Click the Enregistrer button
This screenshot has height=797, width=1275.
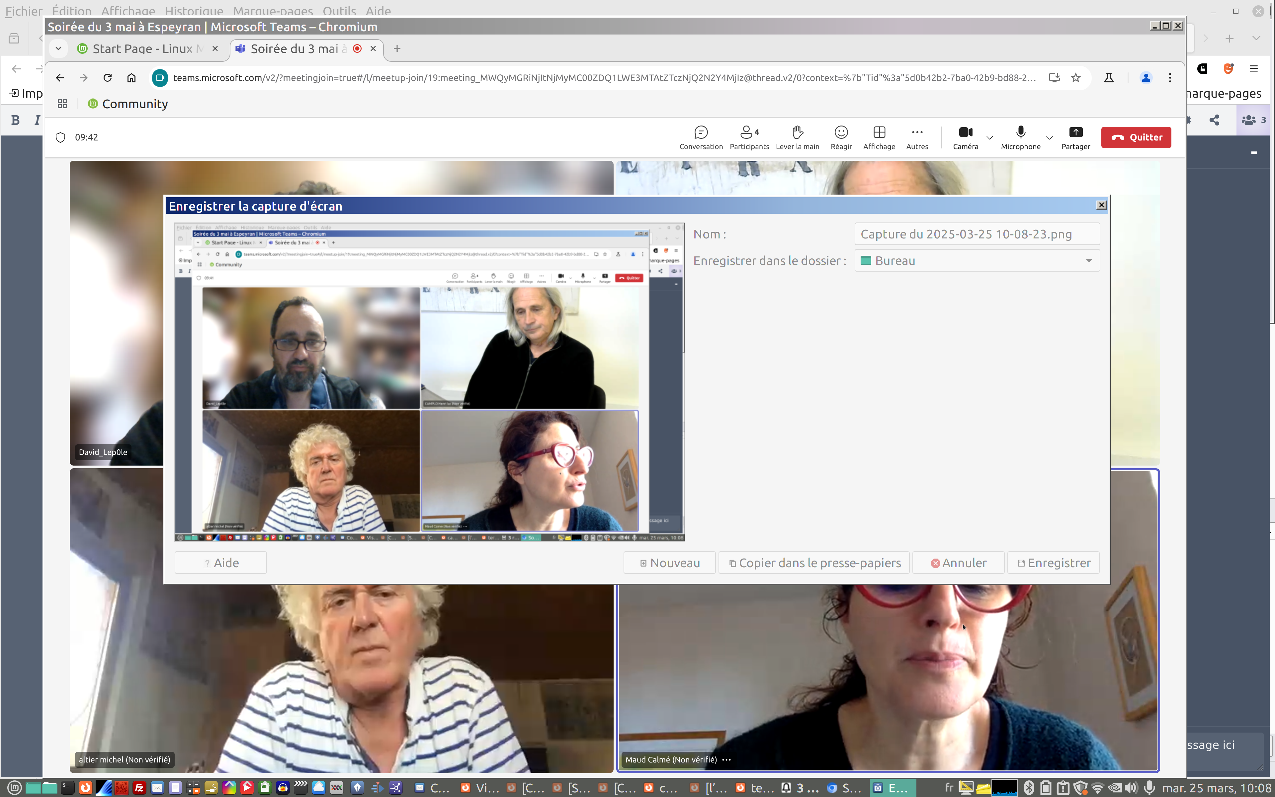click(x=1053, y=563)
